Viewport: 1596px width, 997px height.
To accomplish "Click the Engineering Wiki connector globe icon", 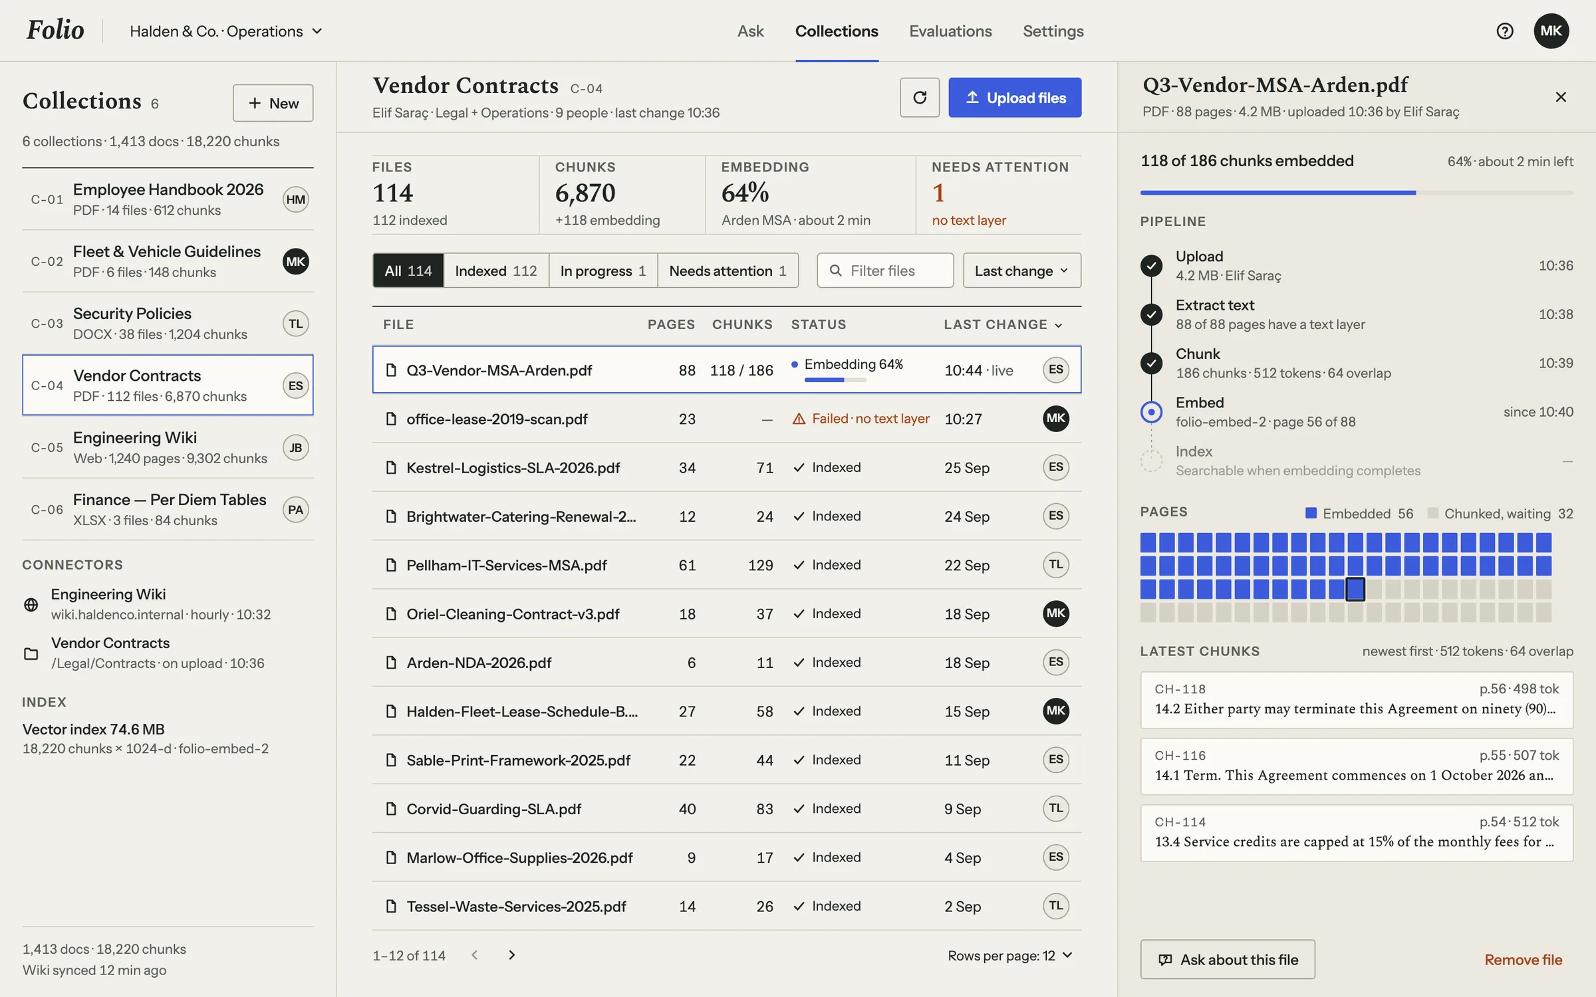I will pyautogui.click(x=31, y=604).
